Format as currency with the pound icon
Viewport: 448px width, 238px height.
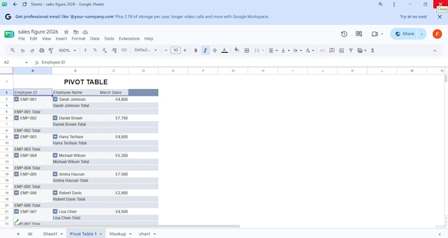[86, 50]
